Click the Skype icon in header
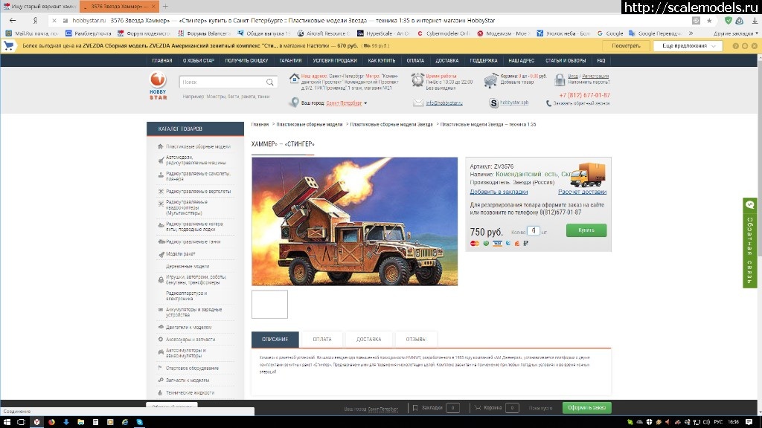 pyautogui.click(x=493, y=103)
